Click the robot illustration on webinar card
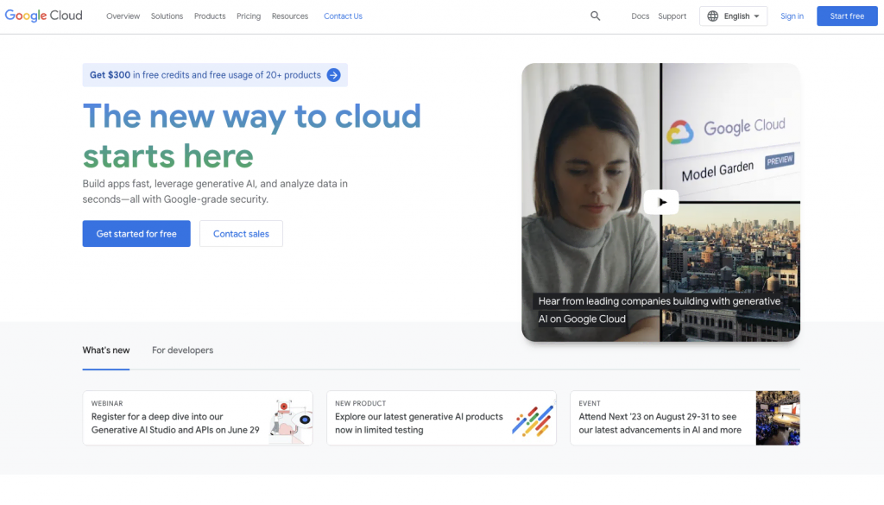Screen dimensions: 884x505 289,418
